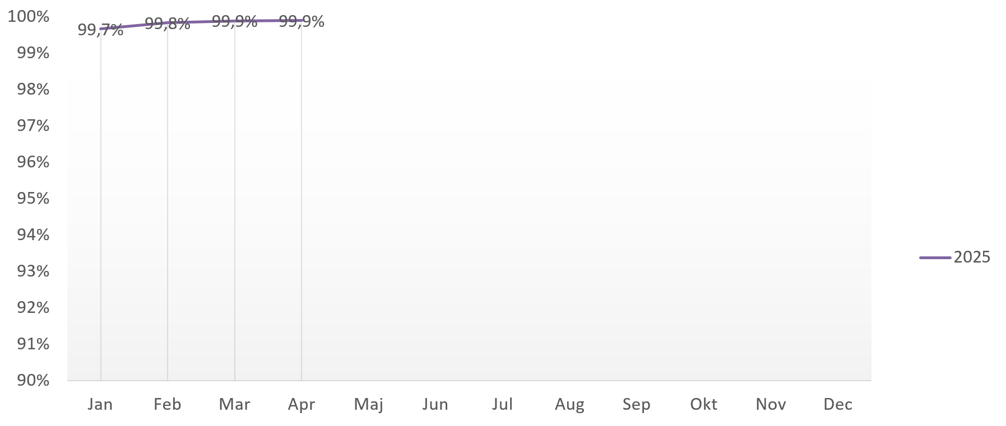Click the Maj axis label
This screenshot has width=1006, height=426.
[x=369, y=404]
